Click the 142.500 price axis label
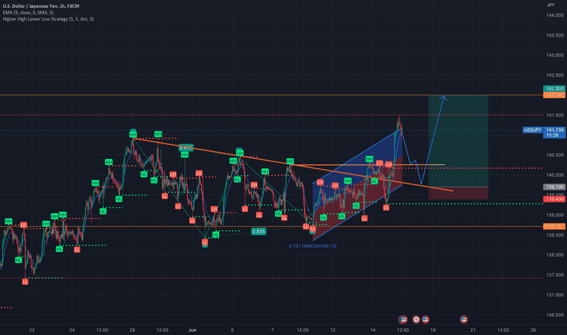567x335 pixels. tap(555, 76)
